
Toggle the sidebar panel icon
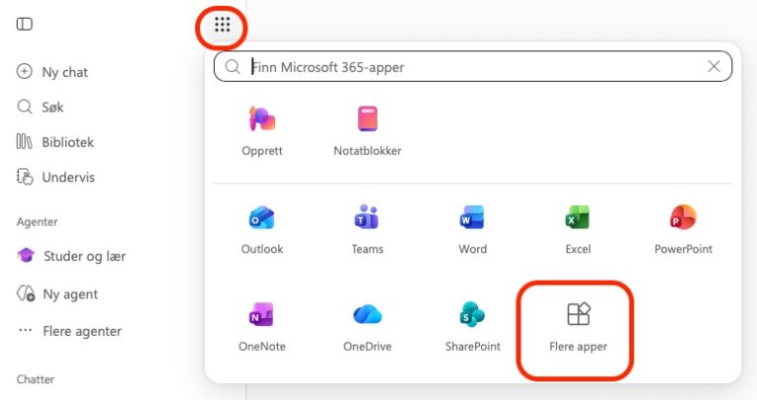25,24
